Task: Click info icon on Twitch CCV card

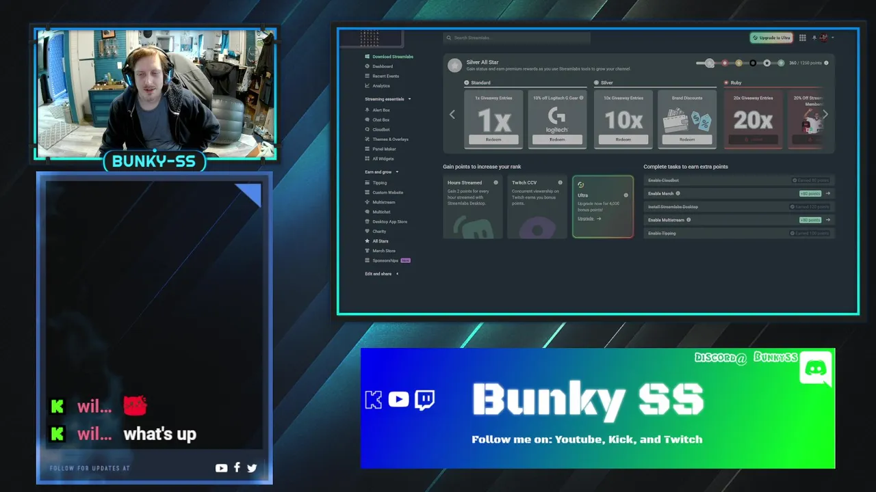Action: tap(561, 182)
